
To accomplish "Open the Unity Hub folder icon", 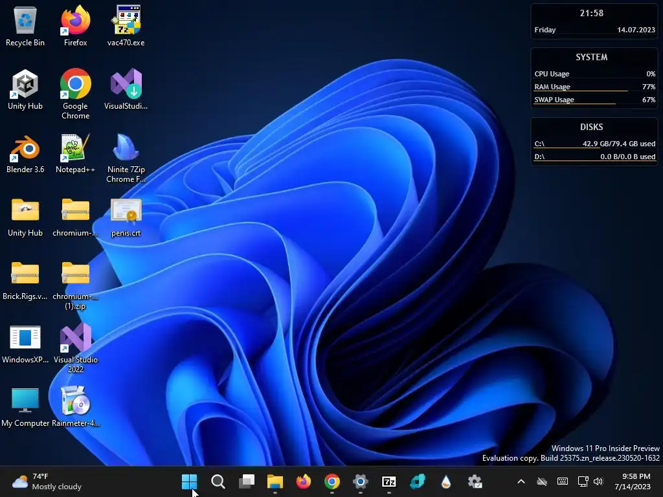I will (25, 216).
